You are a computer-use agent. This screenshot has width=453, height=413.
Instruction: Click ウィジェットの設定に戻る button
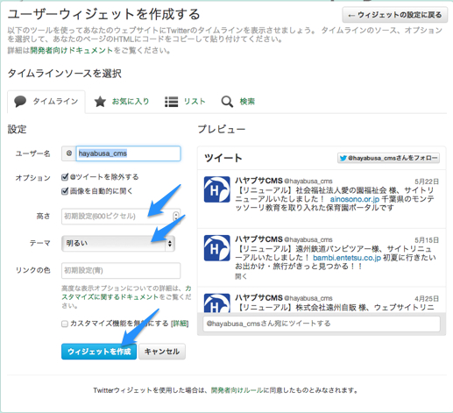click(395, 15)
